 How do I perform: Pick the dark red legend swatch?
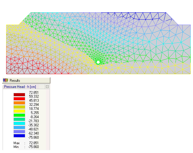[19, 95]
